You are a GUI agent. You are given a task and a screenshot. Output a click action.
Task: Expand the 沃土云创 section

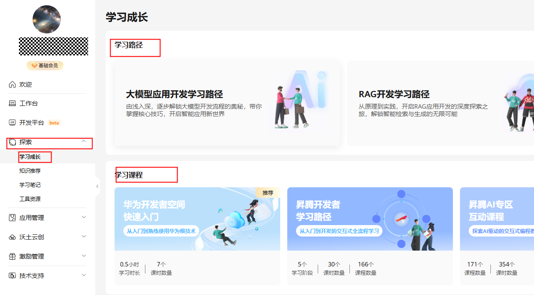pyautogui.click(x=84, y=236)
